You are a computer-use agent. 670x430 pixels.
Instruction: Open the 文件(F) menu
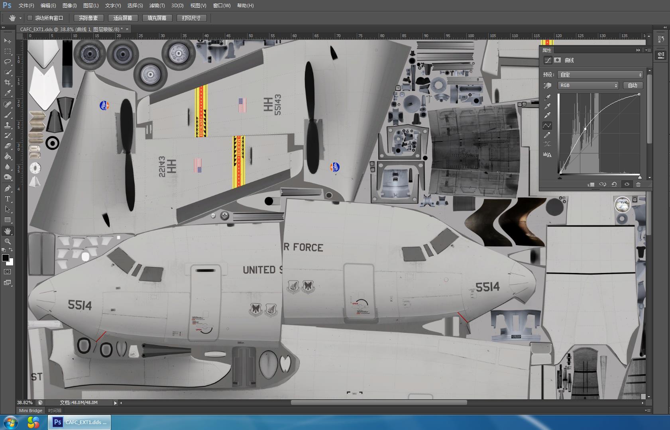tap(26, 6)
